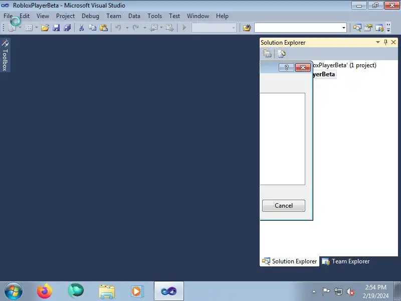Click the Start Debugging play icon
Screen dimensions: 401x301
(184, 28)
